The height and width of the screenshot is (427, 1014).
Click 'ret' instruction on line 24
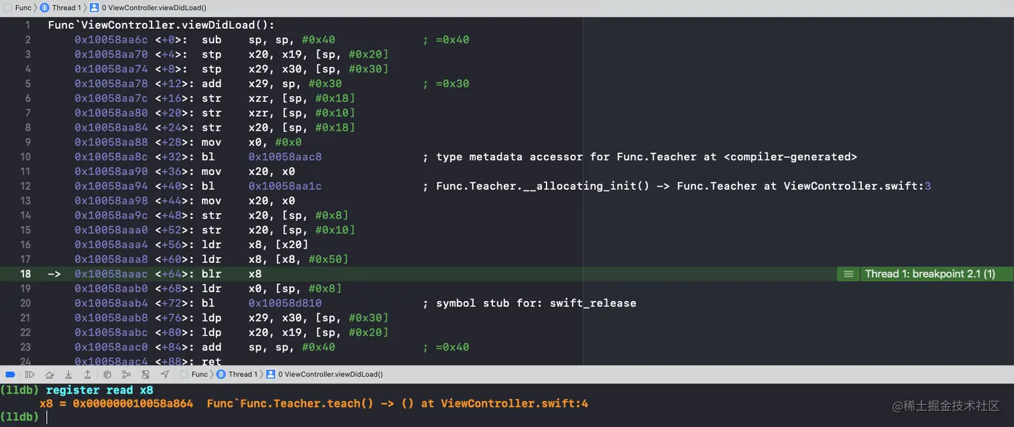[211, 361]
